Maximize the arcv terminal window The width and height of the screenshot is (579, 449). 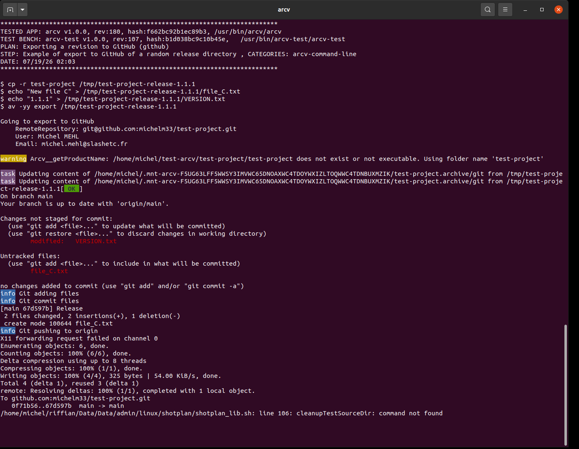point(542,10)
